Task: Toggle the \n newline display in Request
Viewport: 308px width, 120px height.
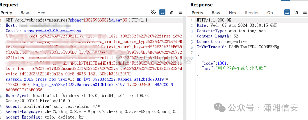Action: 171,12
